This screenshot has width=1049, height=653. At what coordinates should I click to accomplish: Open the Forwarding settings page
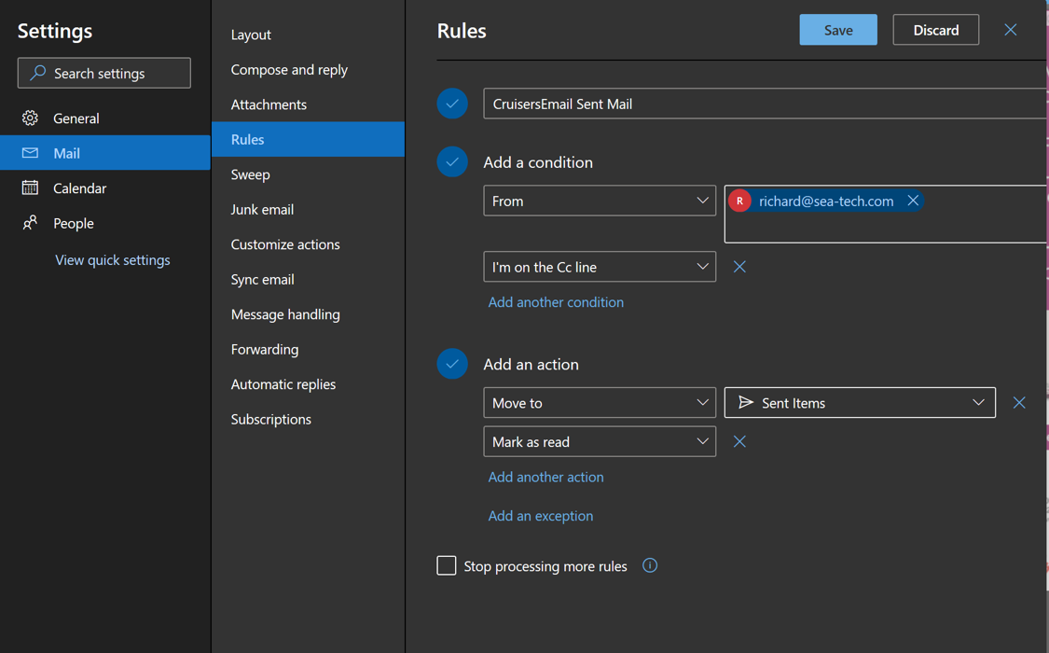[265, 350]
